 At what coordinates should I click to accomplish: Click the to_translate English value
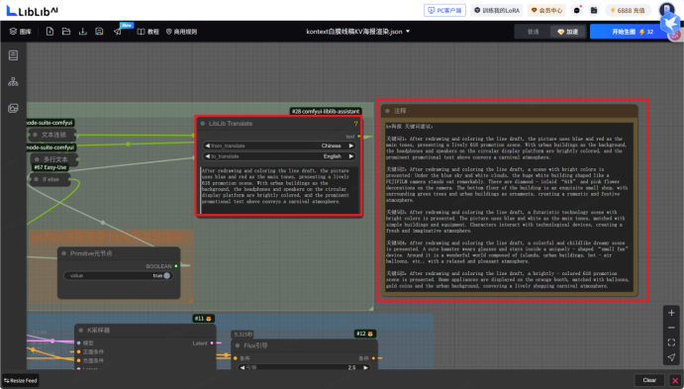point(332,156)
